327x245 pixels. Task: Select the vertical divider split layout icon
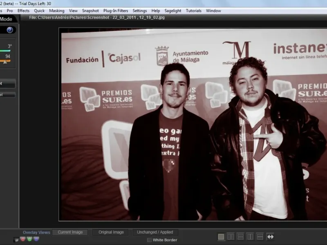coord(250,237)
